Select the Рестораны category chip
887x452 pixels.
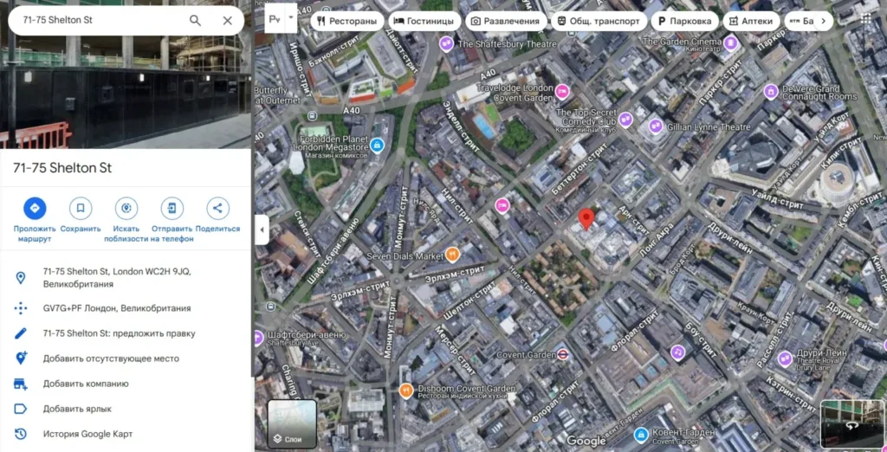pyautogui.click(x=346, y=21)
